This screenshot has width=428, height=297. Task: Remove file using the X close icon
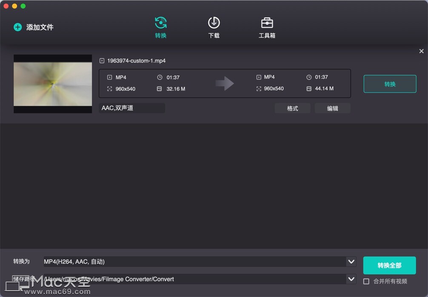point(421,51)
